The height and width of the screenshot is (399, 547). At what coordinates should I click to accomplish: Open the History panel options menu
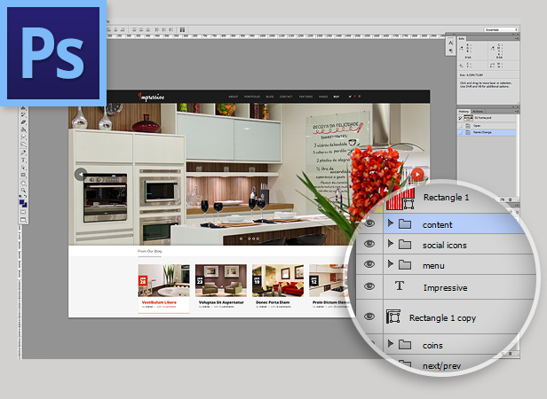tap(516, 111)
